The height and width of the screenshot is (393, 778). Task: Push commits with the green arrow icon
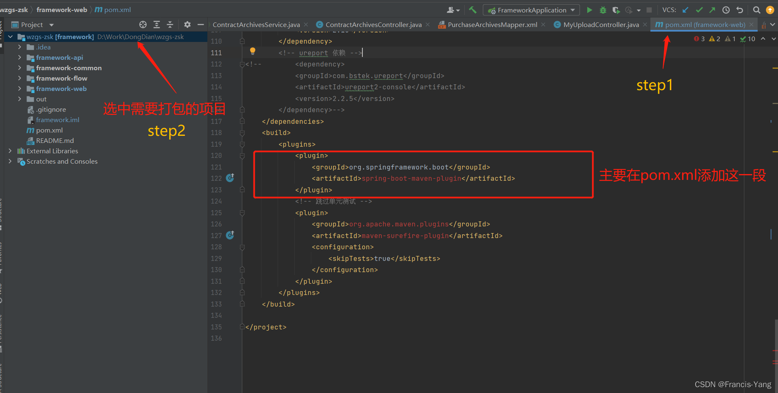click(x=712, y=10)
